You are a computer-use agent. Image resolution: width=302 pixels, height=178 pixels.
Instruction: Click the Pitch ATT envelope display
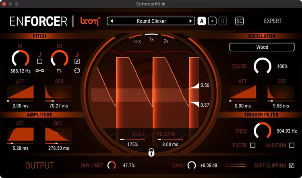coord(21,92)
